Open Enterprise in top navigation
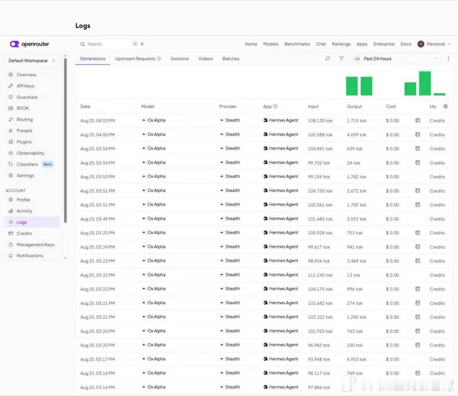Screen dimensions: 458x396 pos(384,44)
